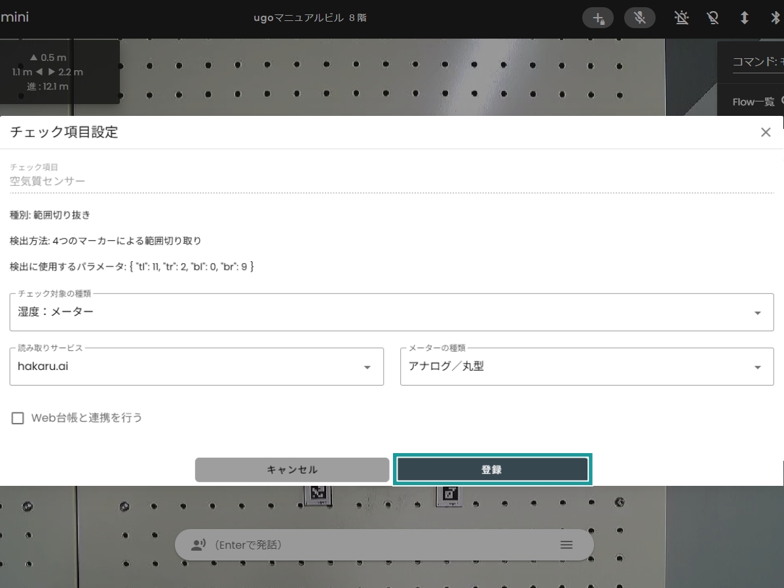Open the Flow一覧 panel

tap(753, 102)
